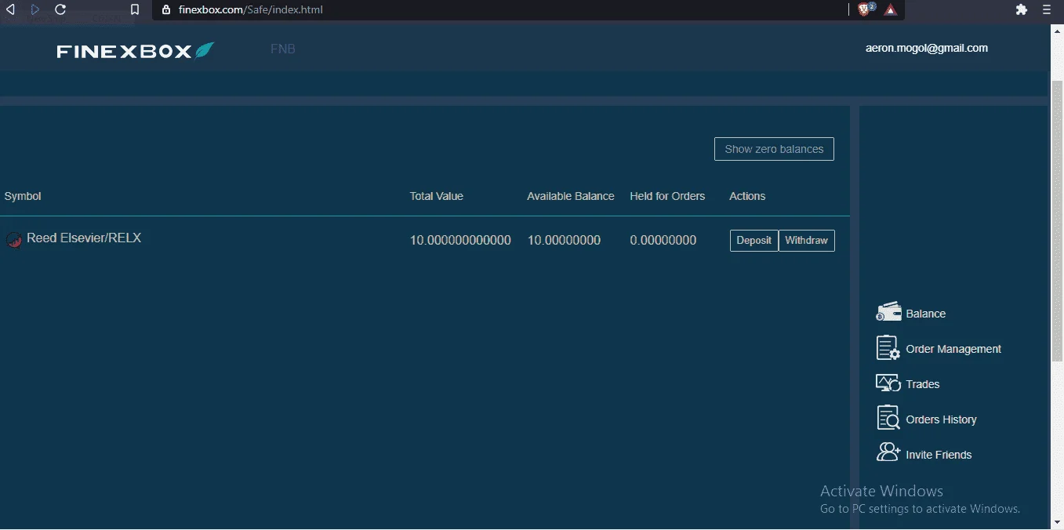The width and height of the screenshot is (1064, 530).
Task: Click the Trades monitor icon
Action: 888,383
